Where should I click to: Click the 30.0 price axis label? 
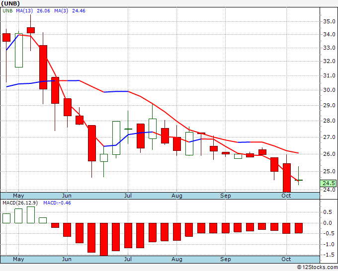tap(329, 90)
